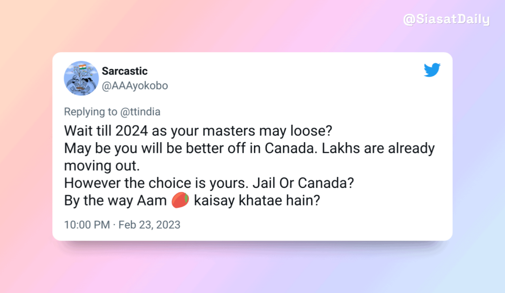Click the @SiasatDaily watermark
Viewport: 505px width, 293px height.
point(446,20)
